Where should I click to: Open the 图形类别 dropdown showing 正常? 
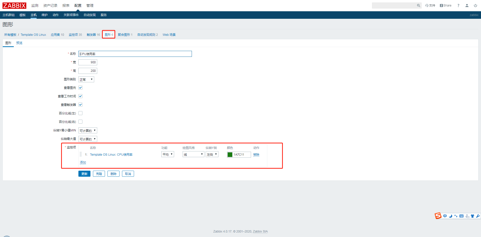tap(86, 79)
